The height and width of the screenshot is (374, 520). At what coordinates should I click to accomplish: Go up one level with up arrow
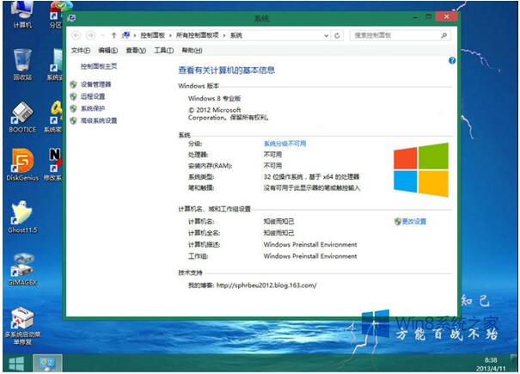coord(113,35)
